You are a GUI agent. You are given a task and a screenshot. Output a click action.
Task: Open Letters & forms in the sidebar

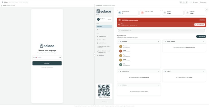tap(104, 43)
